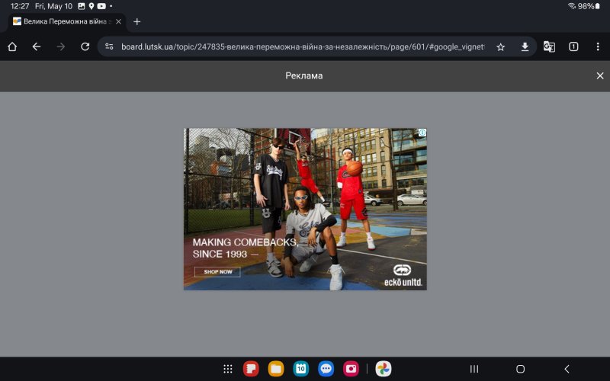
Task: Launch the red notes app in dock
Action: [251, 369]
